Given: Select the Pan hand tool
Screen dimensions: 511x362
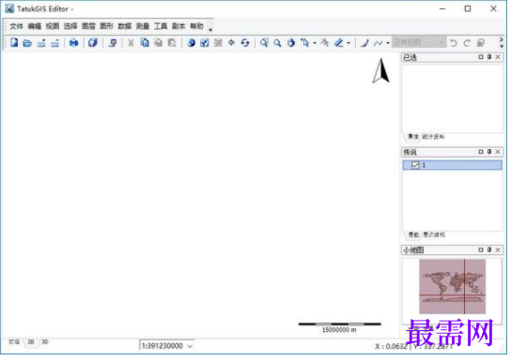Looking at the screenshot, I should click(291, 42).
